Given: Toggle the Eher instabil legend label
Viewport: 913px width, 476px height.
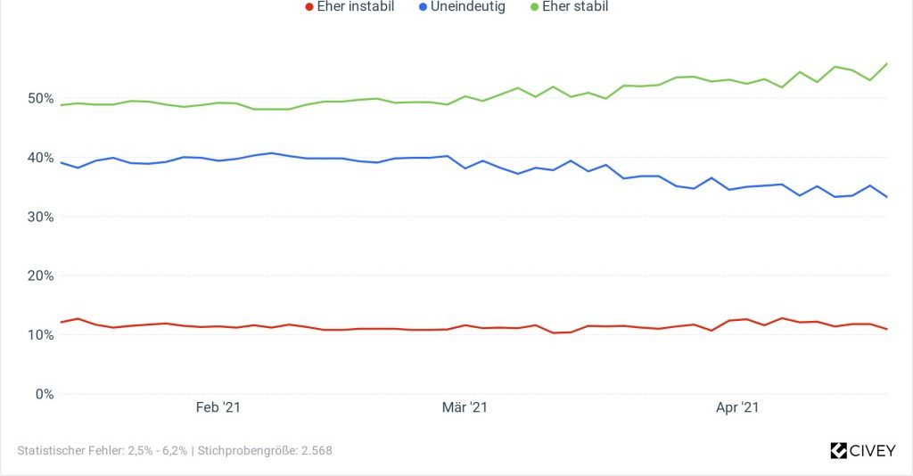Looking at the screenshot, I should [356, 6].
